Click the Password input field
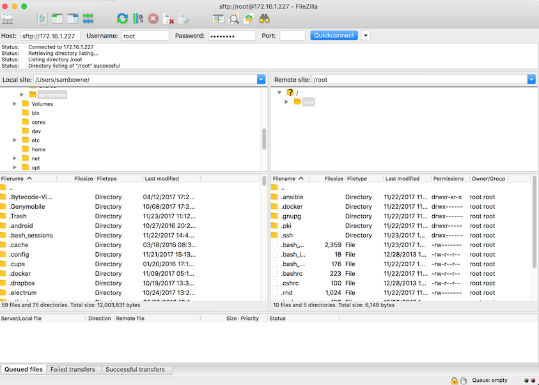539x385 pixels. (x=232, y=36)
